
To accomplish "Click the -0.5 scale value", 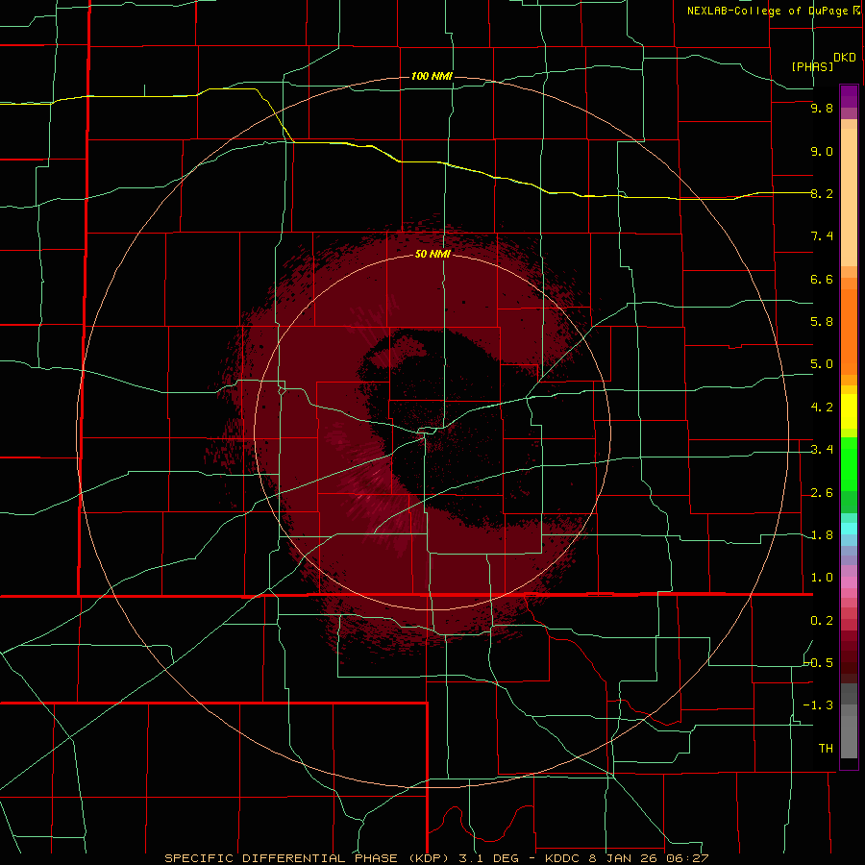I will click(819, 663).
